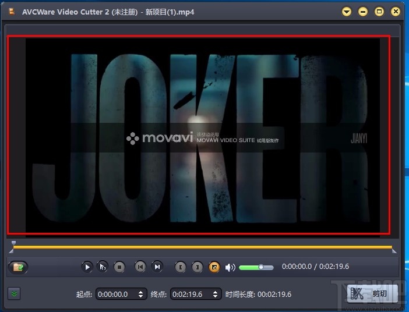Jump to previous frame
This screenshot has width=409, height=312.
140,267
